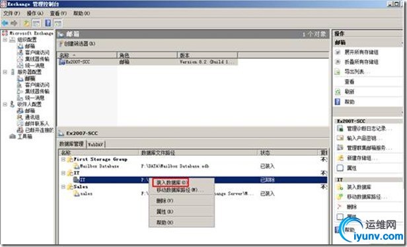This screenshot has width=407, height=247.
Task: Click the Back arrow in the toolbar
Action: tap(5, 23)
